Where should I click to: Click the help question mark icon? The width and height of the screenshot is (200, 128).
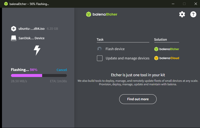193,14
